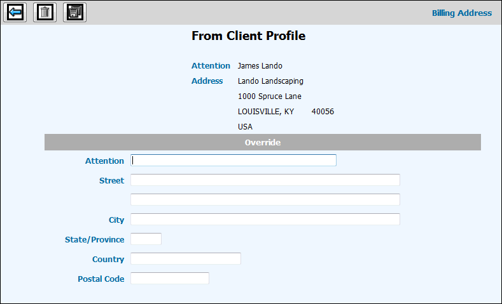The height and width of the screenshot is (304, 502).
Task: Select the 1000 Spruce Lane text
Action: click(x=269, y=96)
